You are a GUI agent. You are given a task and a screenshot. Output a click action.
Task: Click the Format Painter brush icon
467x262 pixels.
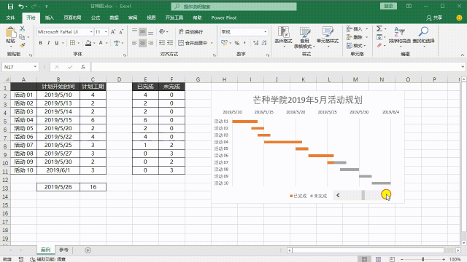[x=22, y=45]
